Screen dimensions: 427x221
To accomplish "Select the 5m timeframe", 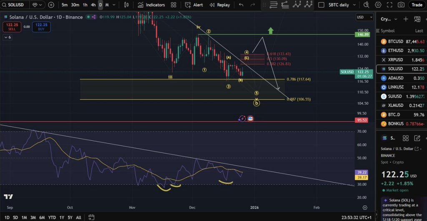I will [x=65, y=5].
